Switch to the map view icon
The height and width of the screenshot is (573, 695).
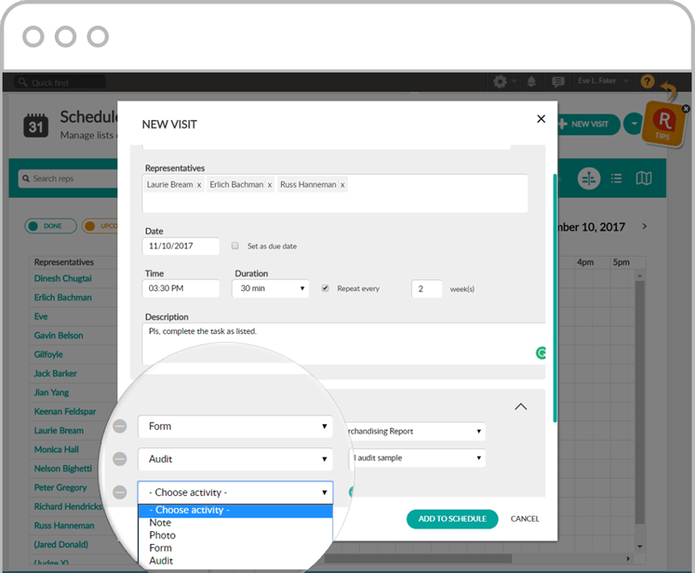(644, 179)
